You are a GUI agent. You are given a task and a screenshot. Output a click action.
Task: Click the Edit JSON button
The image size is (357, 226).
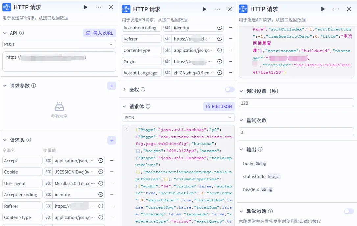coord(219,106)
